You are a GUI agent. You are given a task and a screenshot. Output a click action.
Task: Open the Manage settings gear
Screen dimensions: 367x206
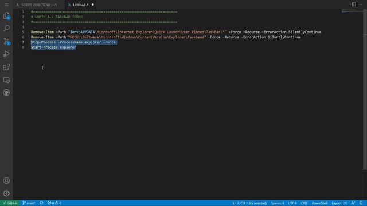coord(6,193)
